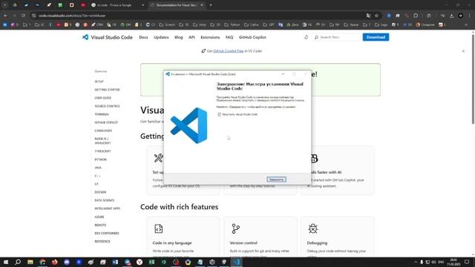The height and width of the screenshot is (267, 475).
Task: Switch to the 'vs code' Google search tab
Action: coord(117,5)
